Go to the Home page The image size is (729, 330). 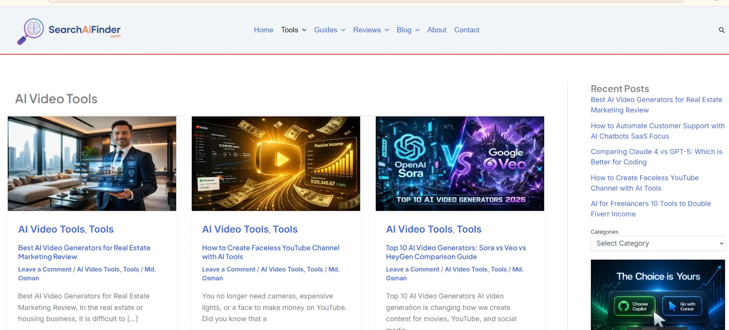(264, 30)
